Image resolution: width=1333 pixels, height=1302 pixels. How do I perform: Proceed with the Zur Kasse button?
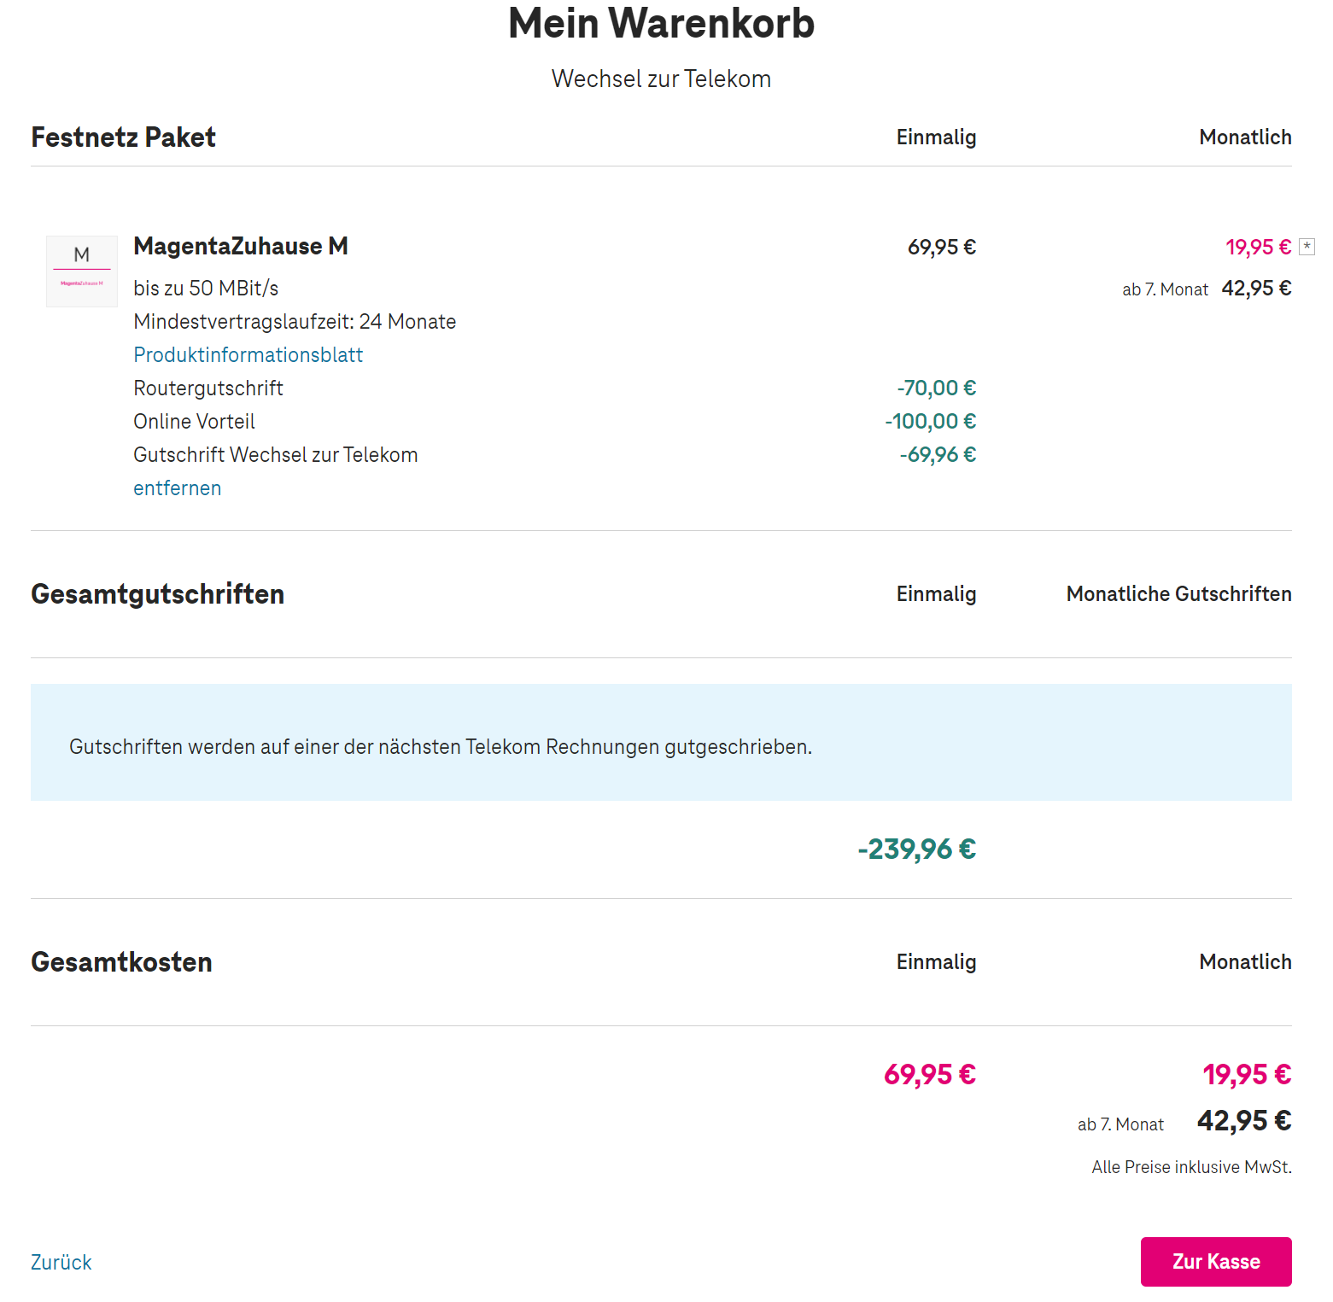[x=1216, y=1262]
